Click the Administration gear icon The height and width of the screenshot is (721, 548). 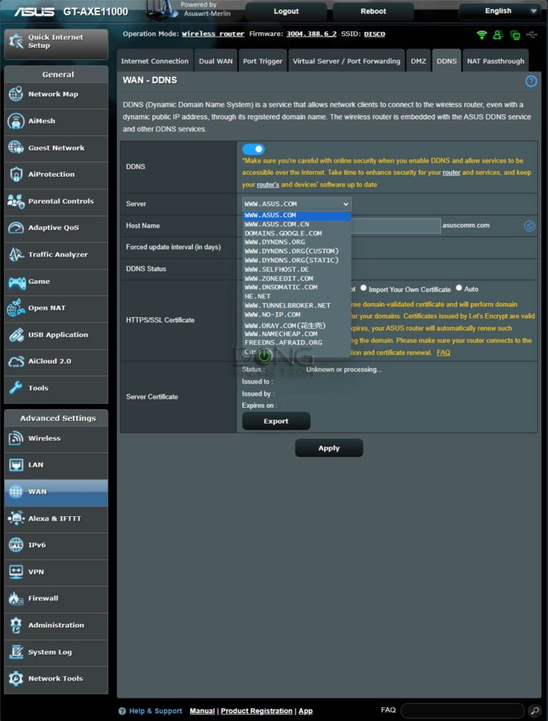16,625
